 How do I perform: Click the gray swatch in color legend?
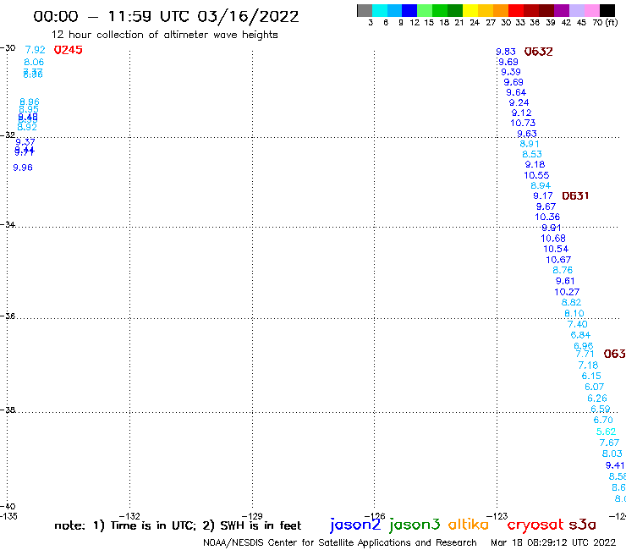point(365,10)
